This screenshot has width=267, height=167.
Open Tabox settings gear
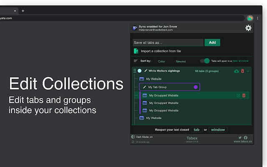[248, 28]
